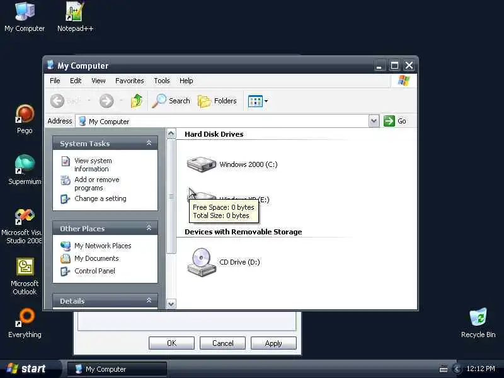504x378 pixels.
Task: Select the Pego desktop shortcut
Action: (x=25, y=119)
